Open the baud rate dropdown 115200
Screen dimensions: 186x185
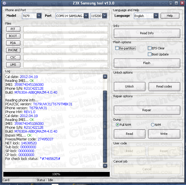click(x=104, y=16)
